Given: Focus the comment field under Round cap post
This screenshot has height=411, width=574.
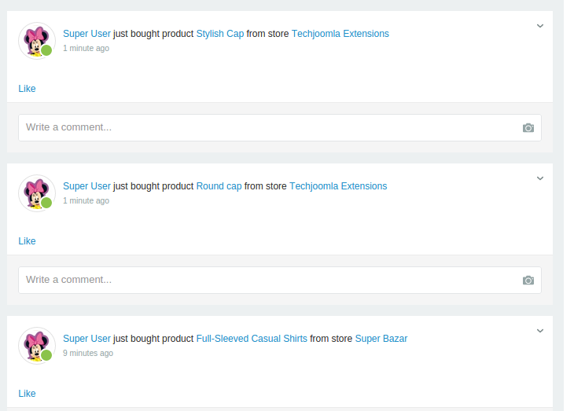Looking at the screenshot, I should 267,280.
